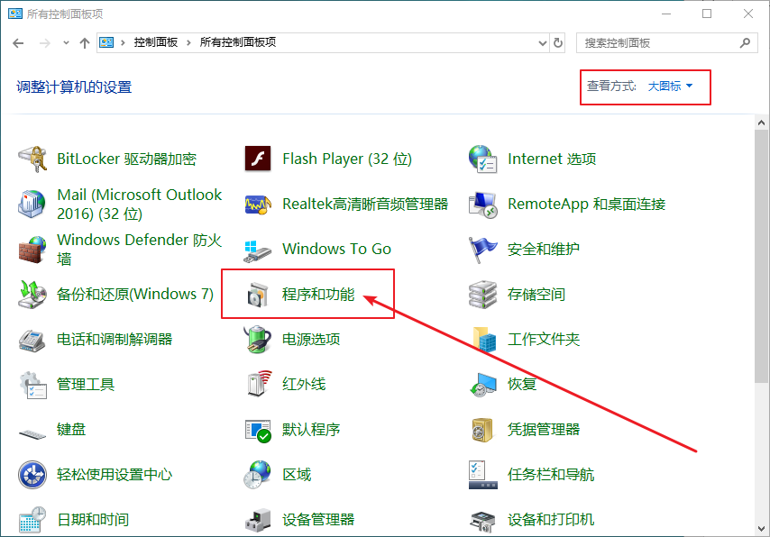The width and height of the screenshot is (770, 537).
Task: Expand address bar history dropdown arrow
Action: click(x=541, y=42)
